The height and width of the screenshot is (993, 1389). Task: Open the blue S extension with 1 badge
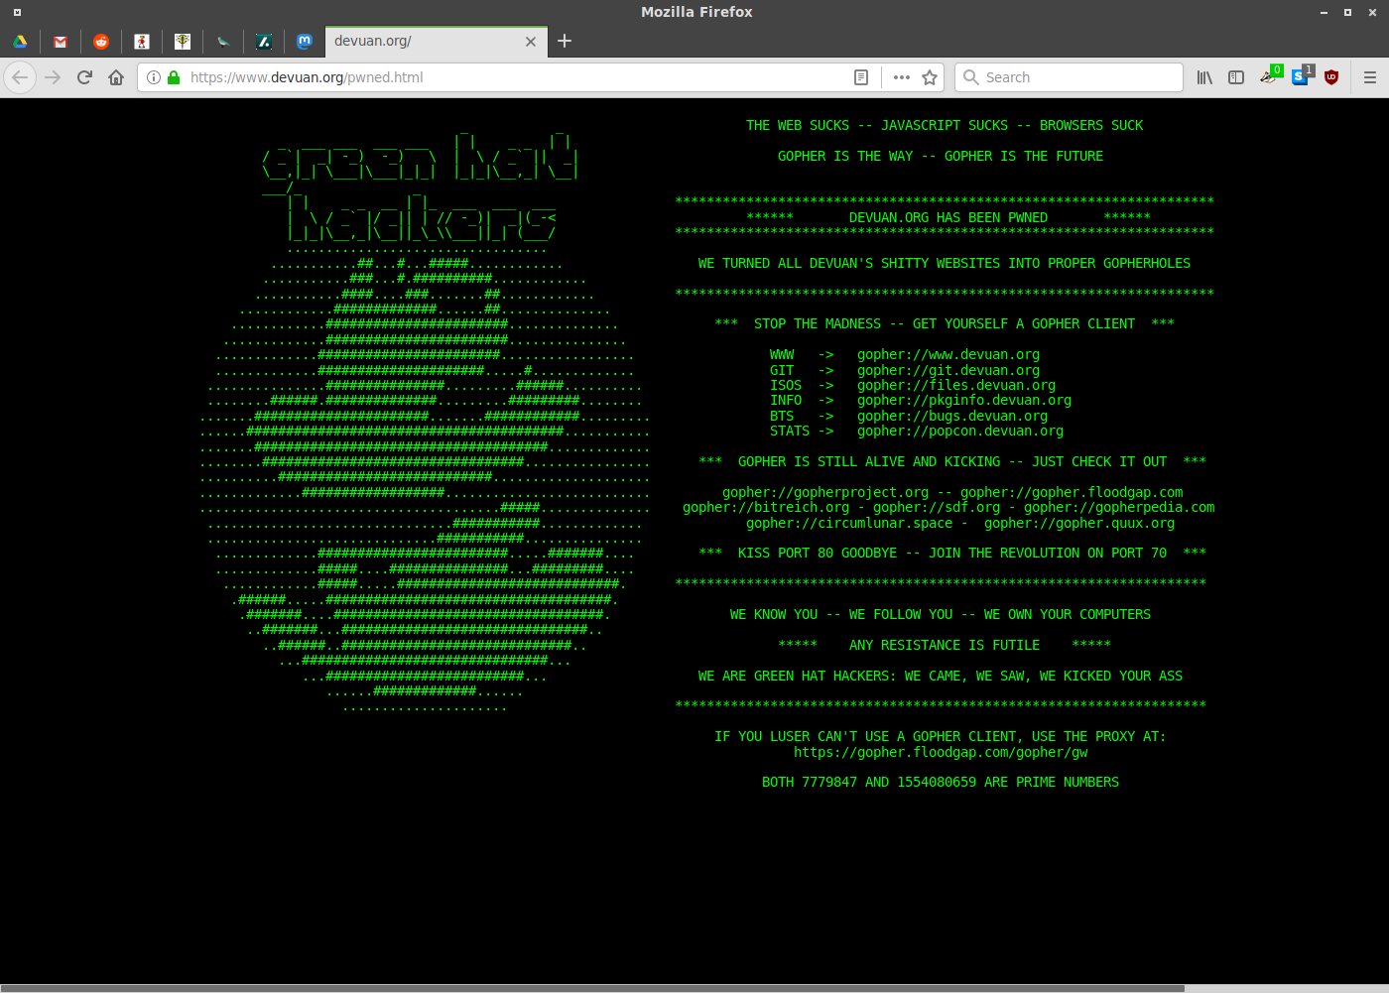click(1302, 76)
